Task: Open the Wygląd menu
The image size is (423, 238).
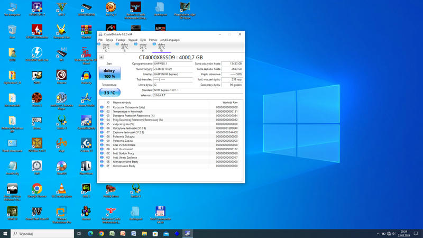Action: 133,40
